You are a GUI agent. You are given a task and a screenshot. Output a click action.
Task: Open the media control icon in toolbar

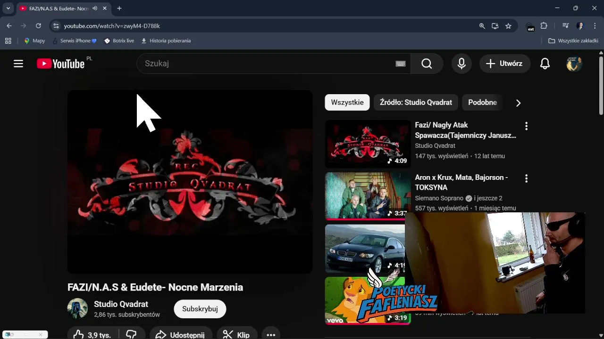[565, 26]
